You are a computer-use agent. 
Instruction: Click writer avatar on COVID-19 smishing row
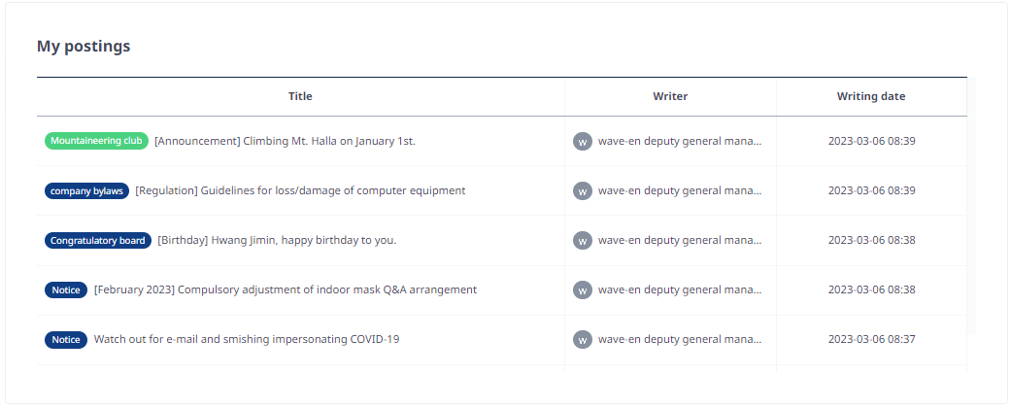click(583, 340)
